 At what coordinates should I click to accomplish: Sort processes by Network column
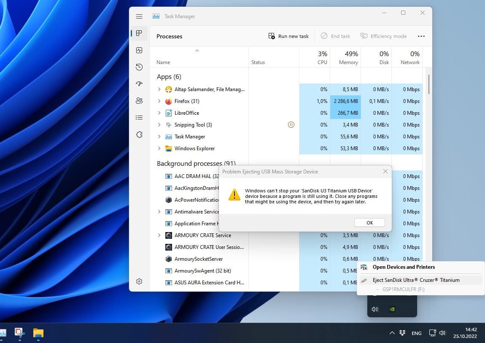(x=407, y=57)
